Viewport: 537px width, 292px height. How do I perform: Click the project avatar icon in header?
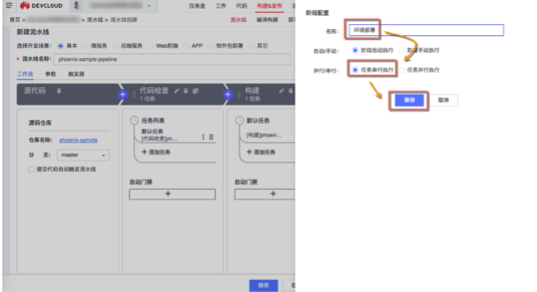[x=76, y=5]
